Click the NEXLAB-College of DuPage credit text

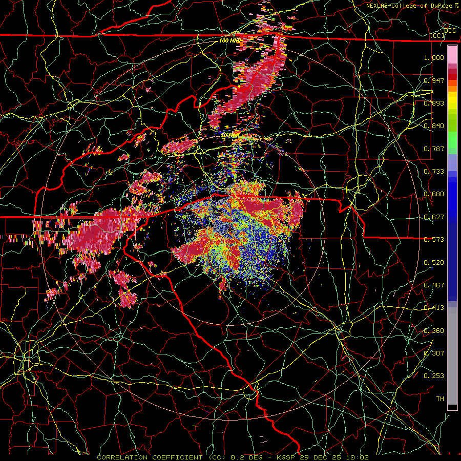(410, 6)
